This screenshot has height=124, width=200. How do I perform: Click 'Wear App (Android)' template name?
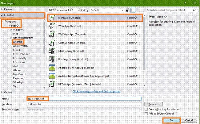(70, 26)
